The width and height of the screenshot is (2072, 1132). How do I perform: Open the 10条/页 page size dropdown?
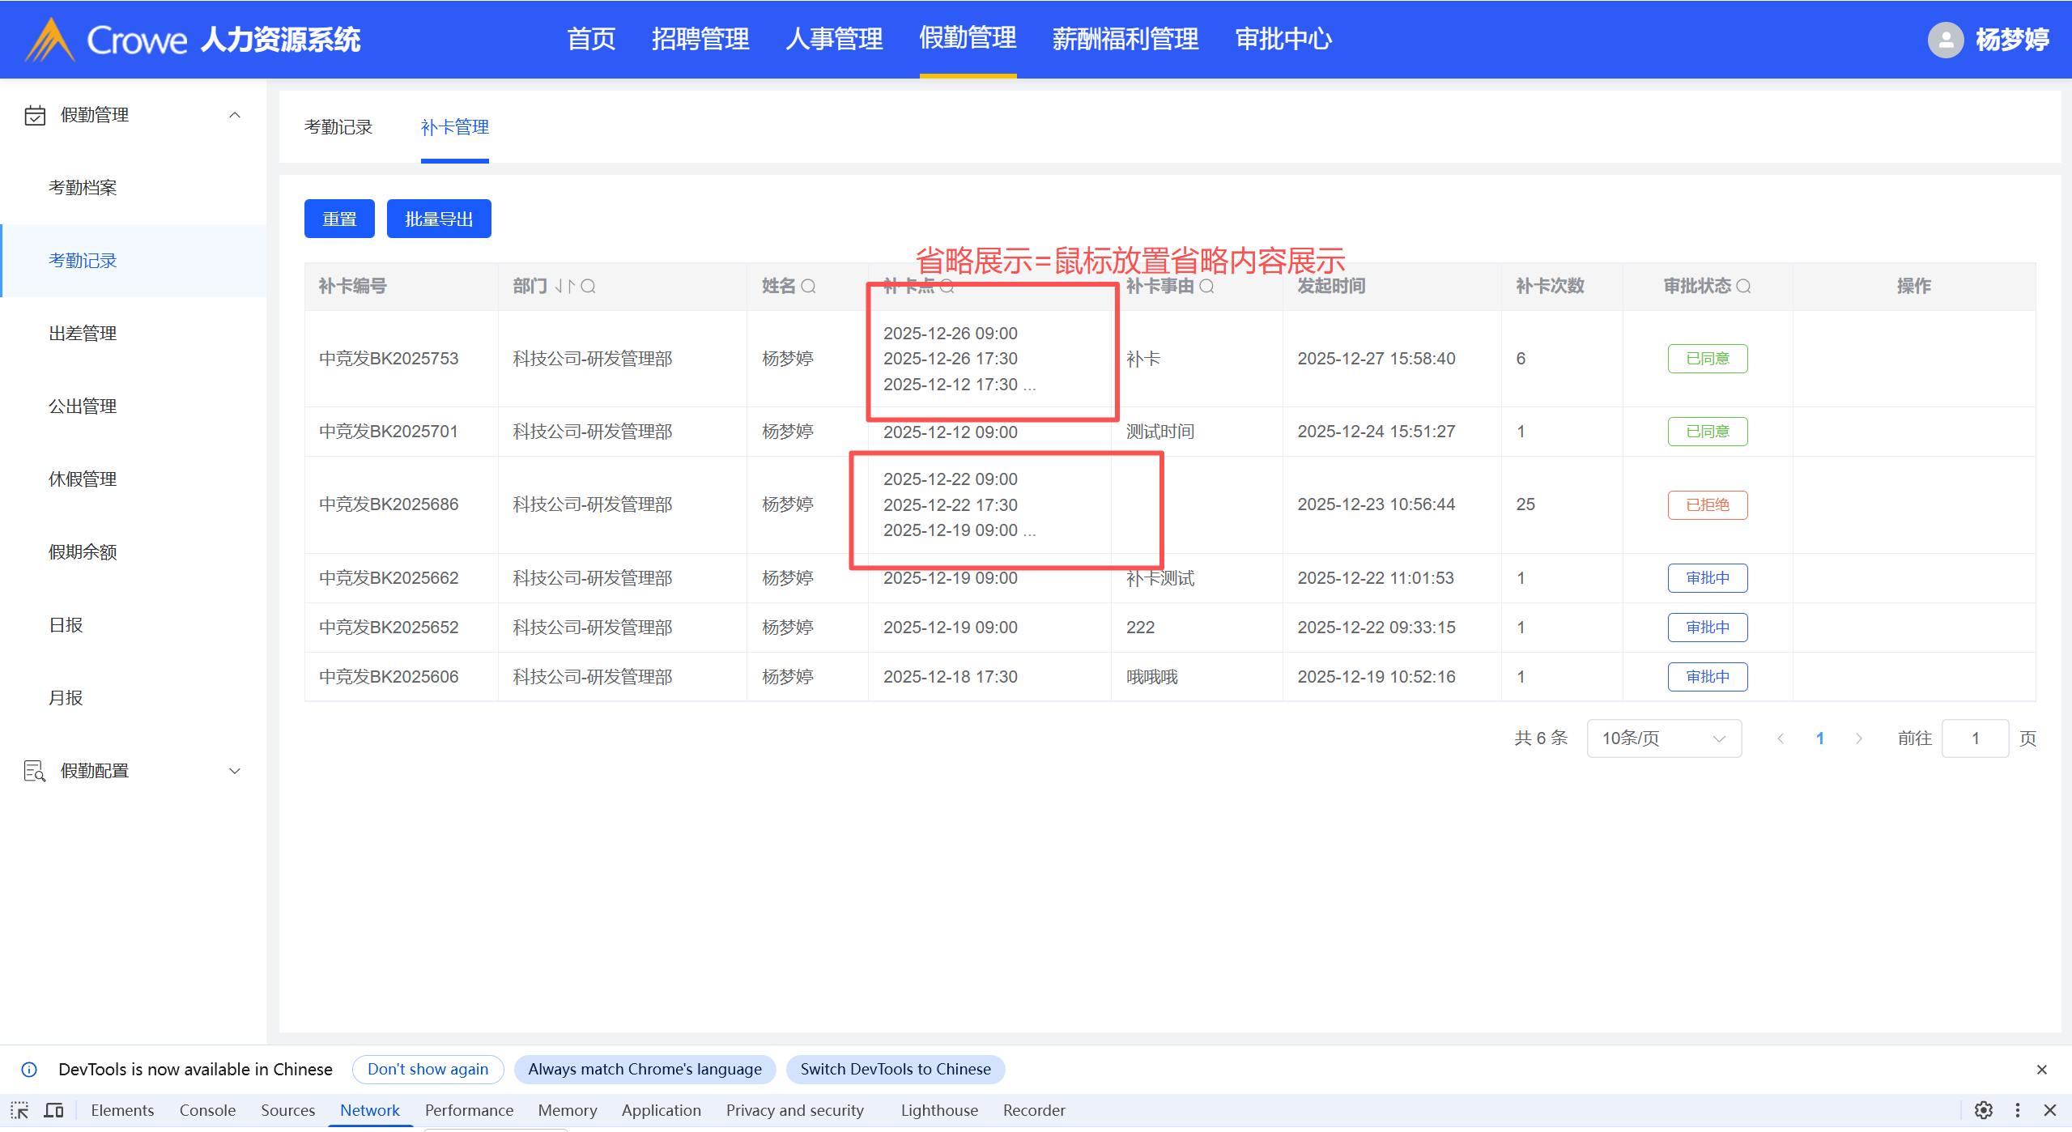[x=1663, y=738]
